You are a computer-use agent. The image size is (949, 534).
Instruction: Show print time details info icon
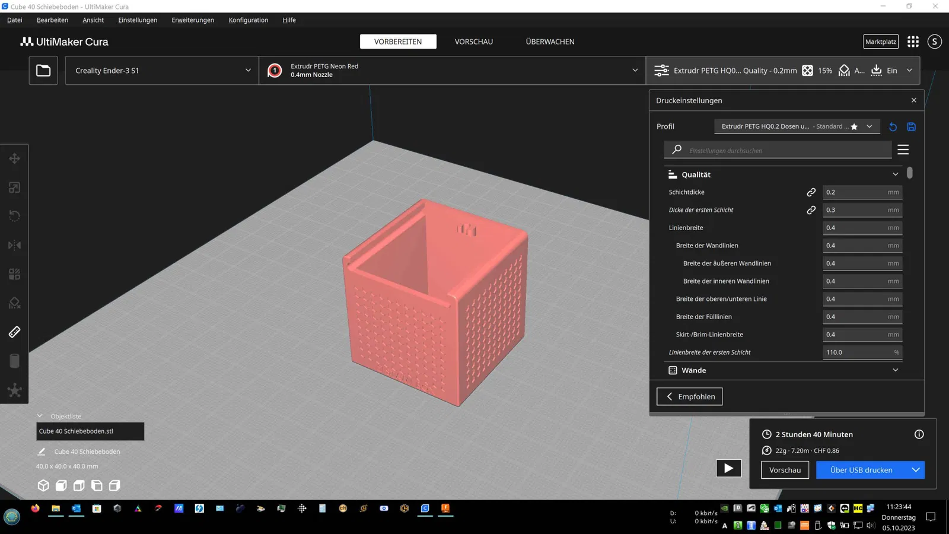(x=919, y=434)
